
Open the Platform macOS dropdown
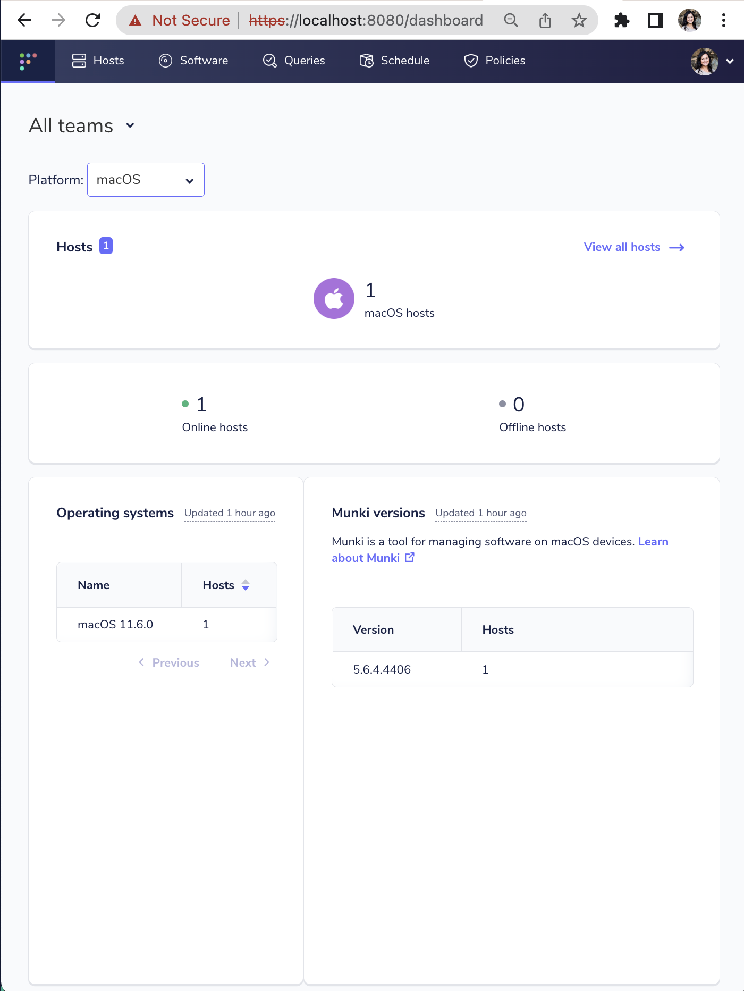point(146,180)
